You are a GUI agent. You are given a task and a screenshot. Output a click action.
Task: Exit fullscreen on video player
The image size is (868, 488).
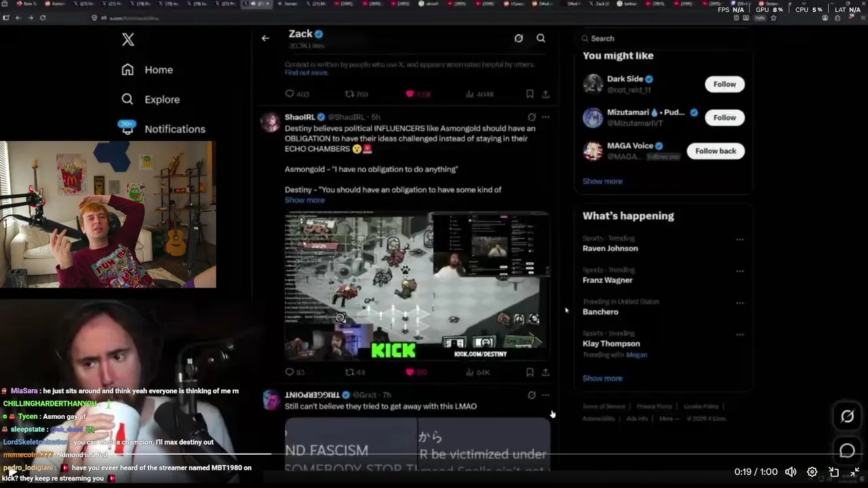[x=855, y=472]
